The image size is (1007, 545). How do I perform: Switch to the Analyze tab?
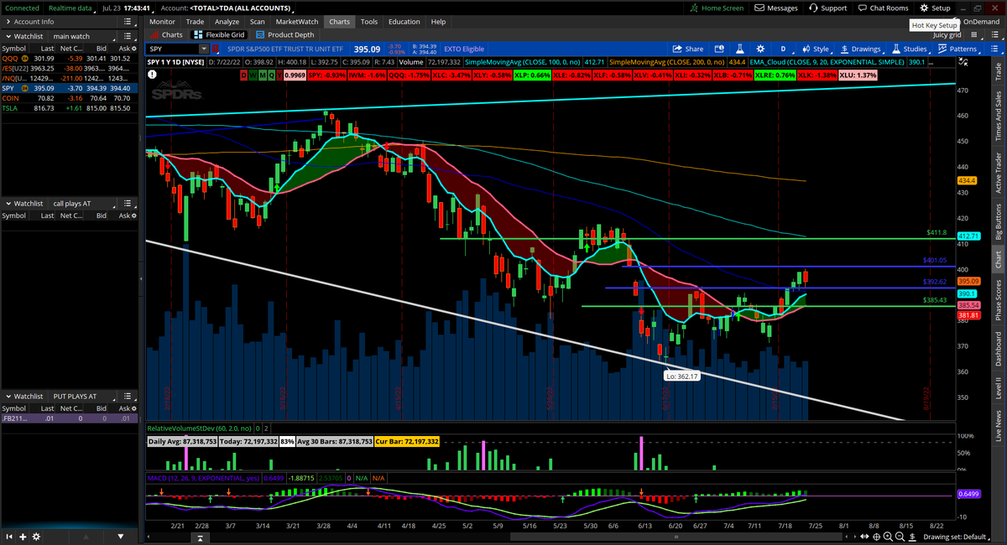click(226, 21)
